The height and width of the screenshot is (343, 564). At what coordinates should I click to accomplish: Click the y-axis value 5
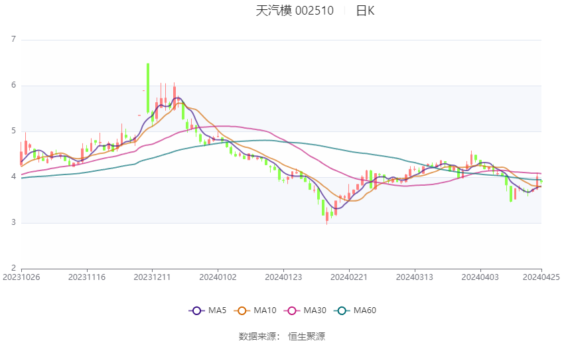(14, 131)
